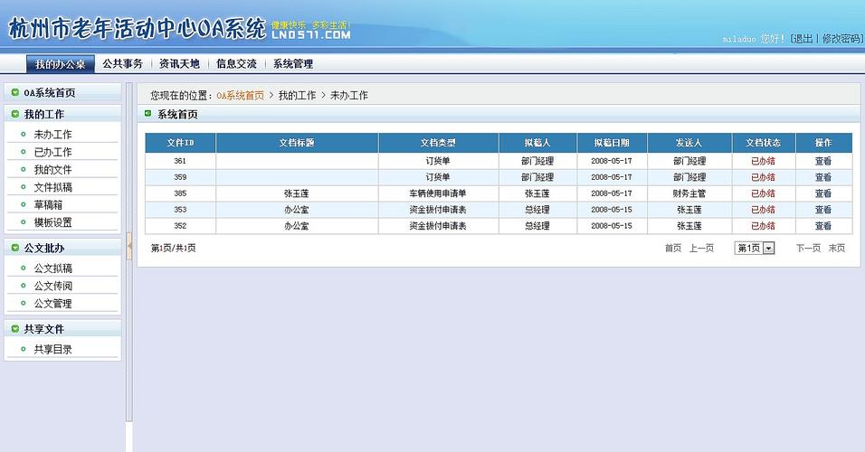
Task: Click the 文档类型 column header
Action: coord(438,143)
